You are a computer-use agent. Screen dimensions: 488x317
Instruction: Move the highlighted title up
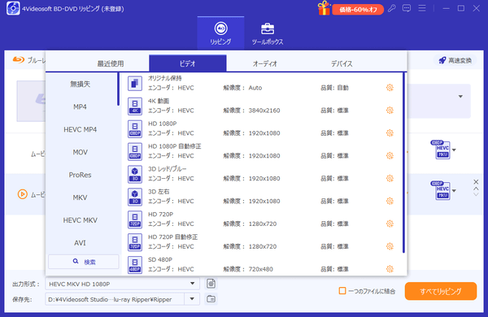click(476, 189)
